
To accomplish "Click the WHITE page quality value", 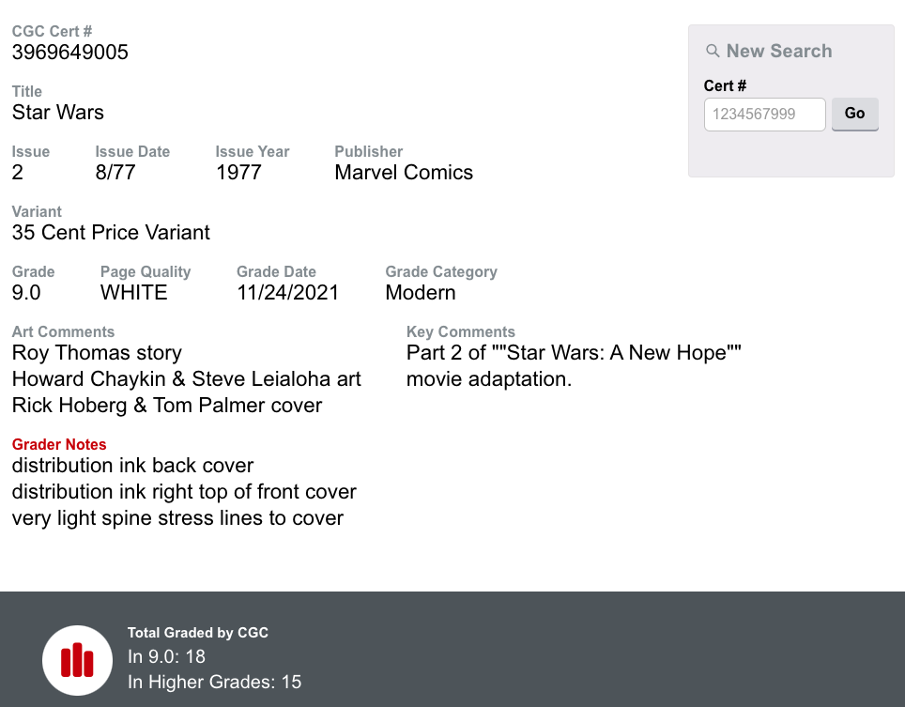I will click(134, 293).
